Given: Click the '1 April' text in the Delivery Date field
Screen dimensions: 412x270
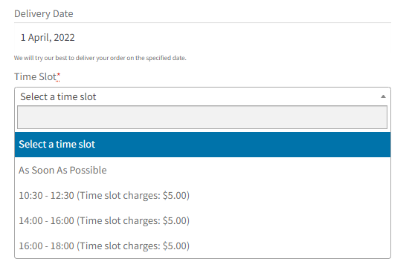Looking at the screenshot, I should point(35,38).
